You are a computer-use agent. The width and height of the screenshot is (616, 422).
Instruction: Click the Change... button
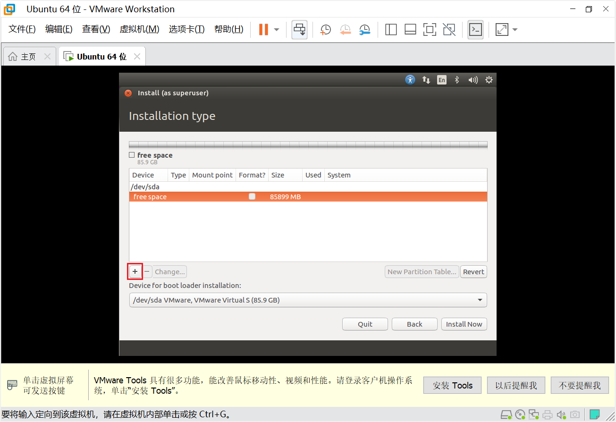coord(170,271)
